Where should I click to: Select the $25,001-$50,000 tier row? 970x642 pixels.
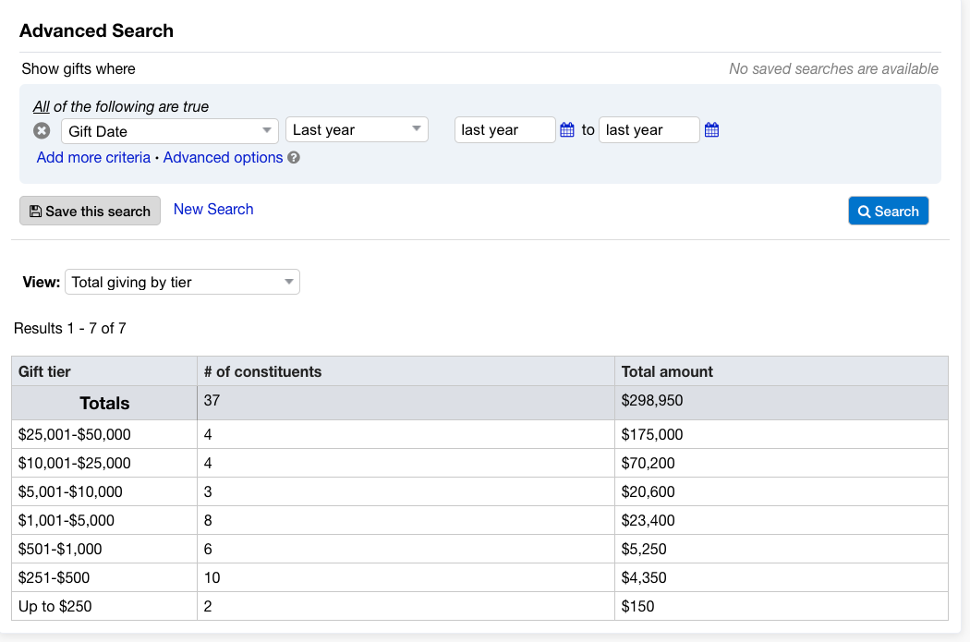75,434
